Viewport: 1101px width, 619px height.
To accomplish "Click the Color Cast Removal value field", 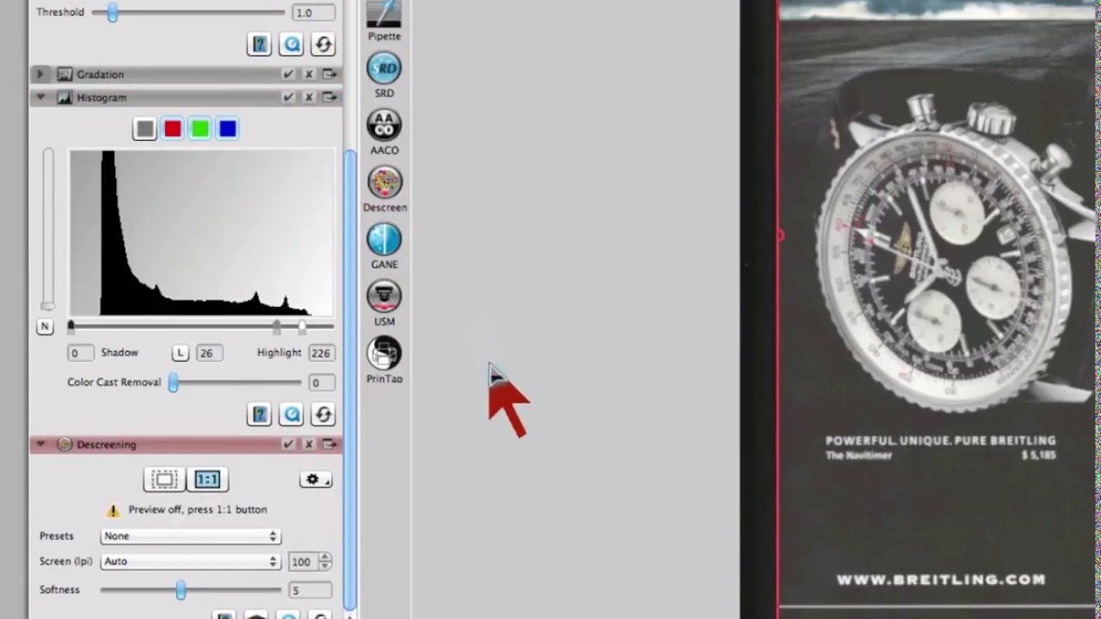I will [x=321, y=383].
